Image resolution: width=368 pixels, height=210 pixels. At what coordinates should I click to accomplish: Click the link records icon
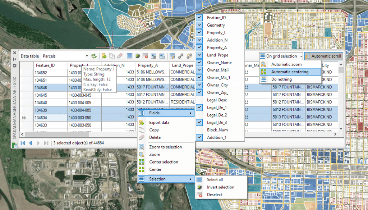pyautogui.click(x=180, y=56)
